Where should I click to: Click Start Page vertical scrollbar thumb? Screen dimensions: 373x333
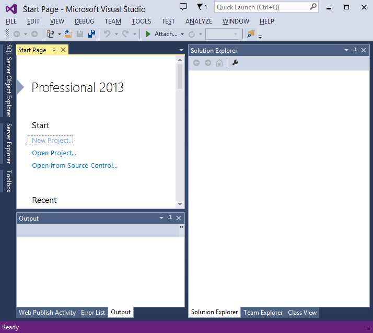[x=180, y=76]
